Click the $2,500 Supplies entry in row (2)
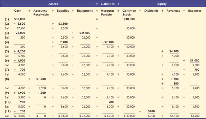Image resolution: width=206 pixels, height=119 pixels. (x=63, y=24)
